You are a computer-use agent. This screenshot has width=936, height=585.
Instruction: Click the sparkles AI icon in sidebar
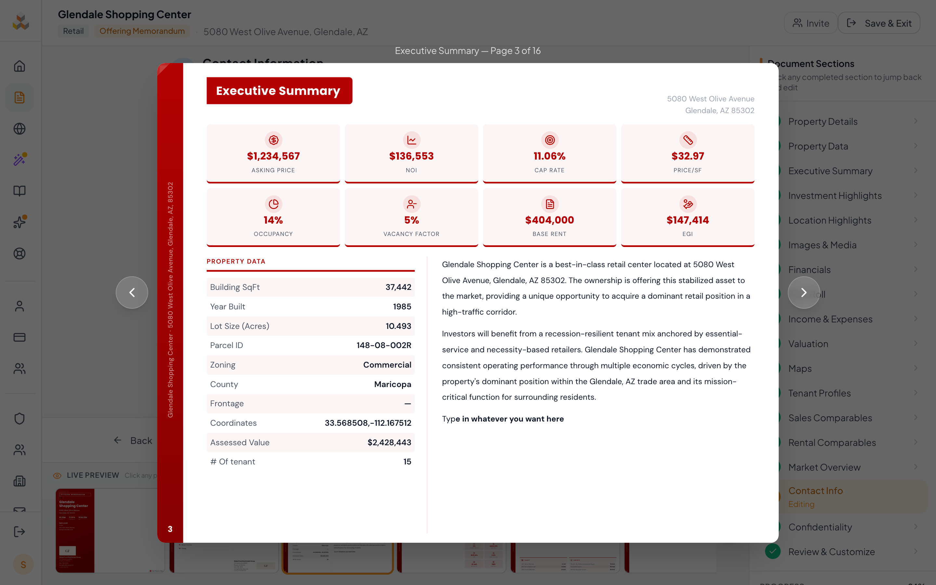tap(19, 222)
